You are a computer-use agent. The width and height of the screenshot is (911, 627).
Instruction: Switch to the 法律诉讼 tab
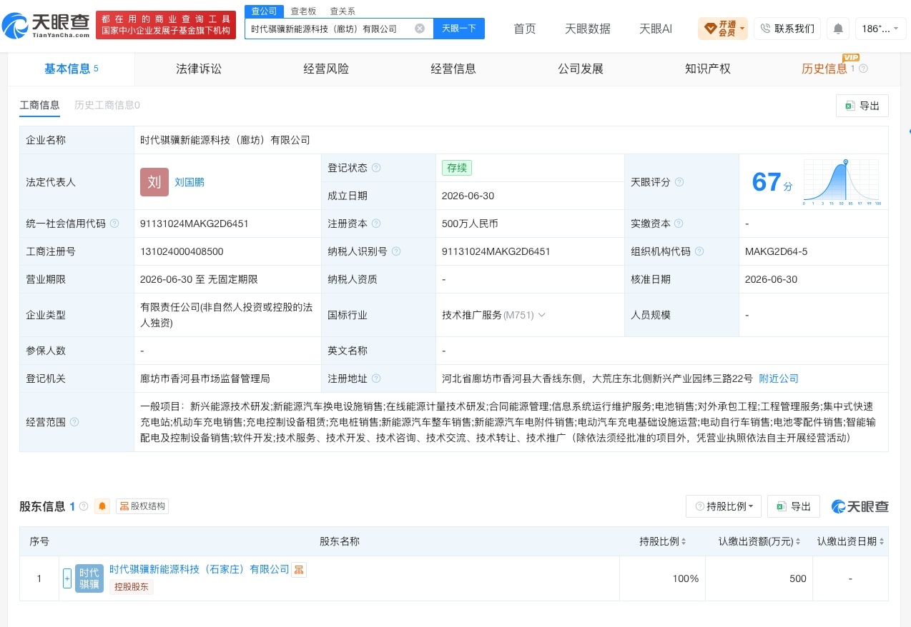199,69
